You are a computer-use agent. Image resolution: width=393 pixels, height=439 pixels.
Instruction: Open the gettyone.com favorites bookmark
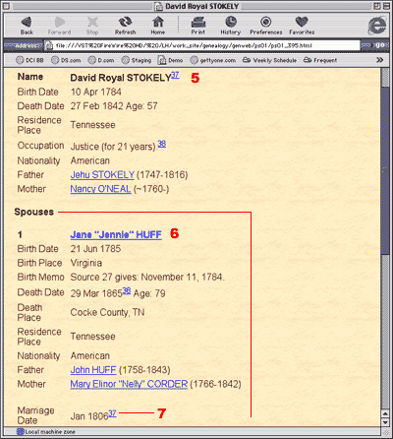[x=213, y=60]
